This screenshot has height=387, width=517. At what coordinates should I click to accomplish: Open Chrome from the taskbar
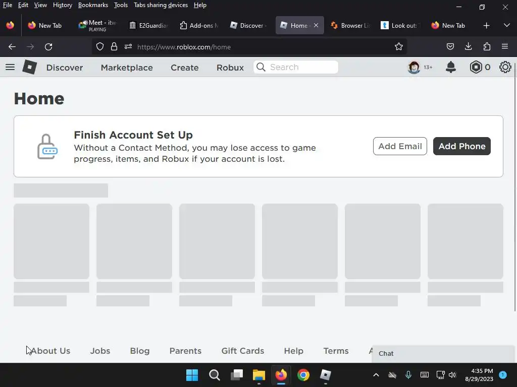tap(303, 375)
